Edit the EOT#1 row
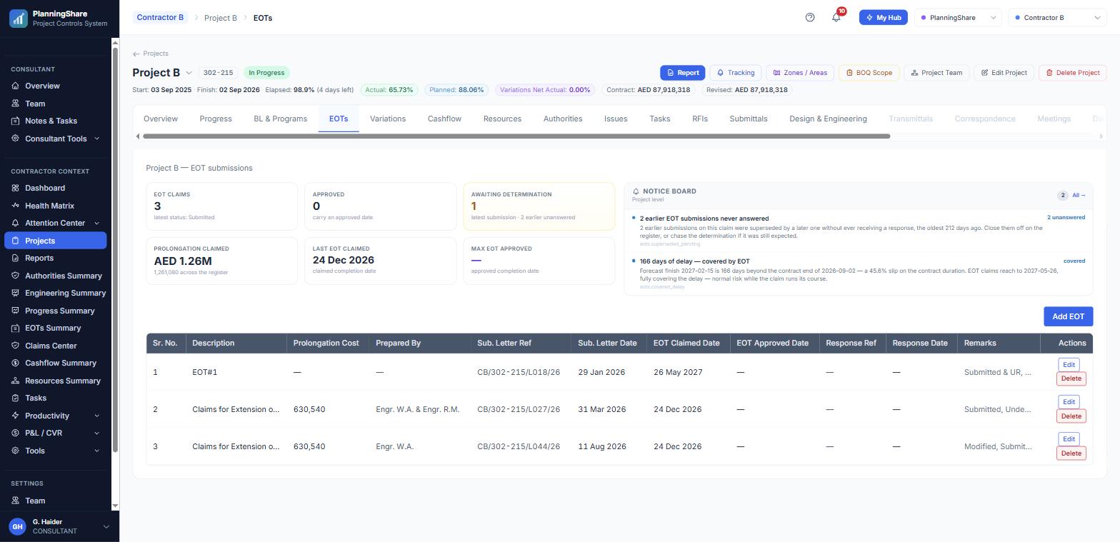Screen dimensions: 1120x542 click(x=1069, y=364)
